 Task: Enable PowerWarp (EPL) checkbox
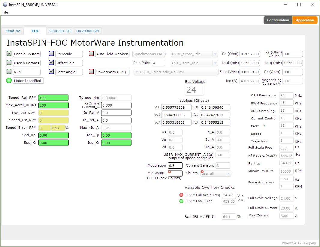click(91, 71)
